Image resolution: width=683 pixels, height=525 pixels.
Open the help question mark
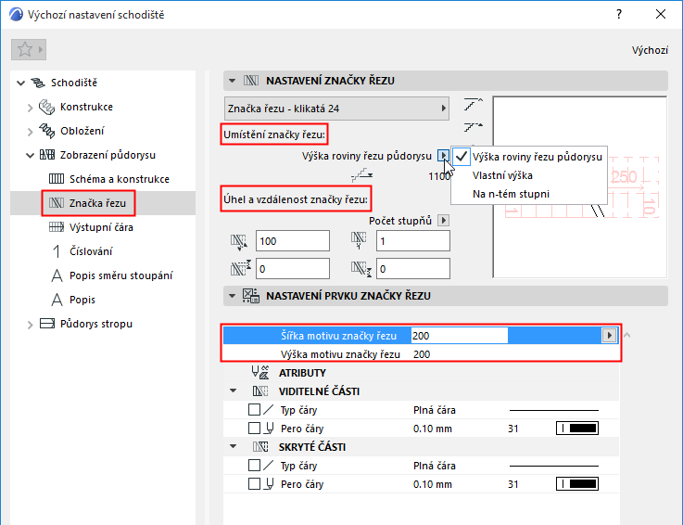click(619, 15)
